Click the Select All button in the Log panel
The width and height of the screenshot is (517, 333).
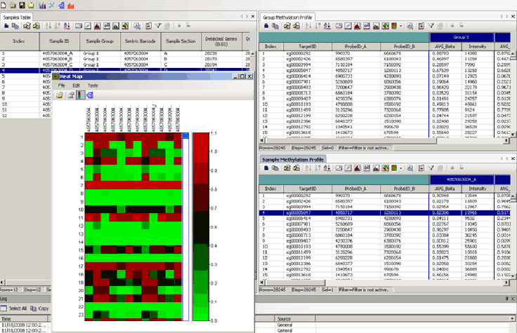coord(15,308)
